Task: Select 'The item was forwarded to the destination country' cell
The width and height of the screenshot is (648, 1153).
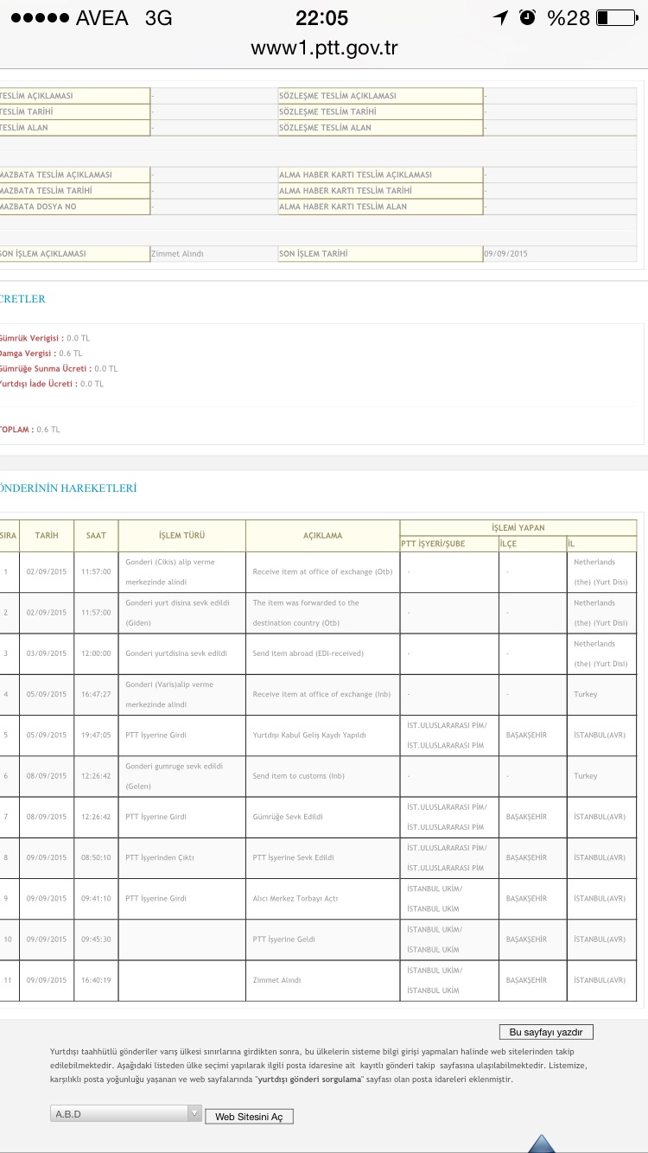Action: coord(322,613)
